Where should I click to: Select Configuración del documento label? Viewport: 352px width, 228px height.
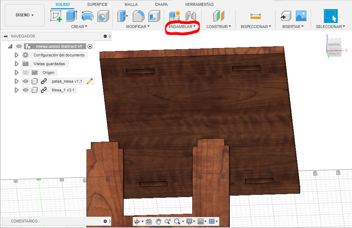click(x=59, y=55)
